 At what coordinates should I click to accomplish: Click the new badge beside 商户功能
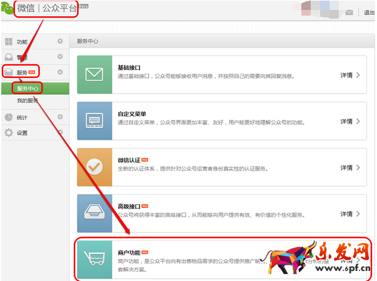tap(145, 252)
